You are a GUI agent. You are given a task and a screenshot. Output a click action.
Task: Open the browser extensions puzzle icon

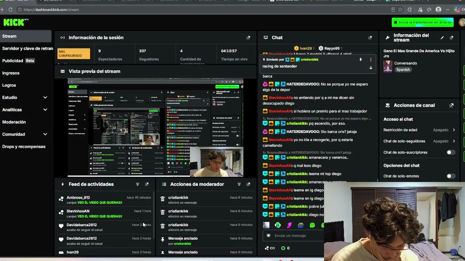(410, 10)
